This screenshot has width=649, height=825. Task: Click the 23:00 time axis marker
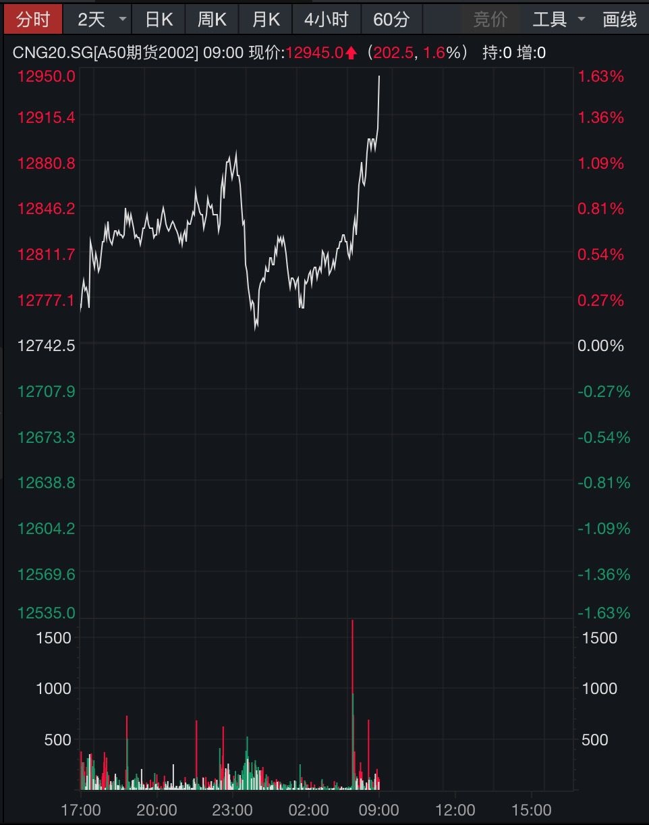(232, 809)
